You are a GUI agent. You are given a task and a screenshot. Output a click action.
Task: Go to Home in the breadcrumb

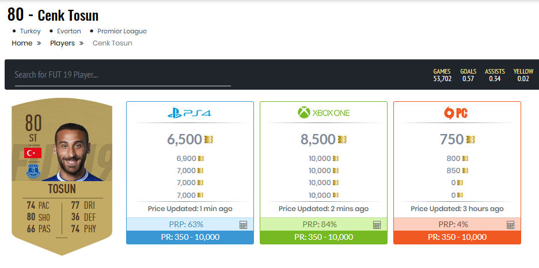pyautogui.click(x=22, y=43)
